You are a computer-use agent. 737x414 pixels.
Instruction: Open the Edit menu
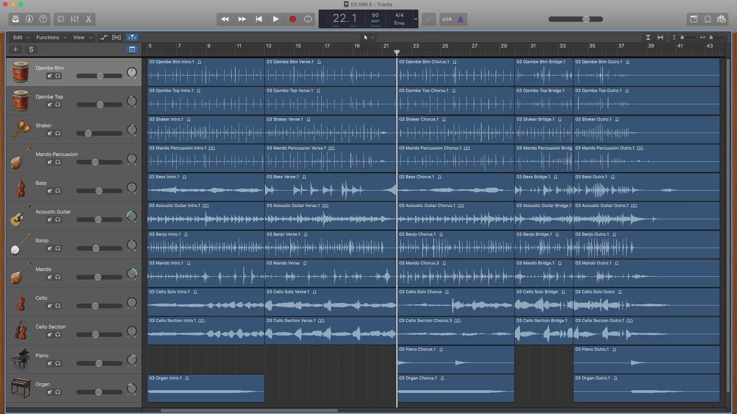click(18, 38)
